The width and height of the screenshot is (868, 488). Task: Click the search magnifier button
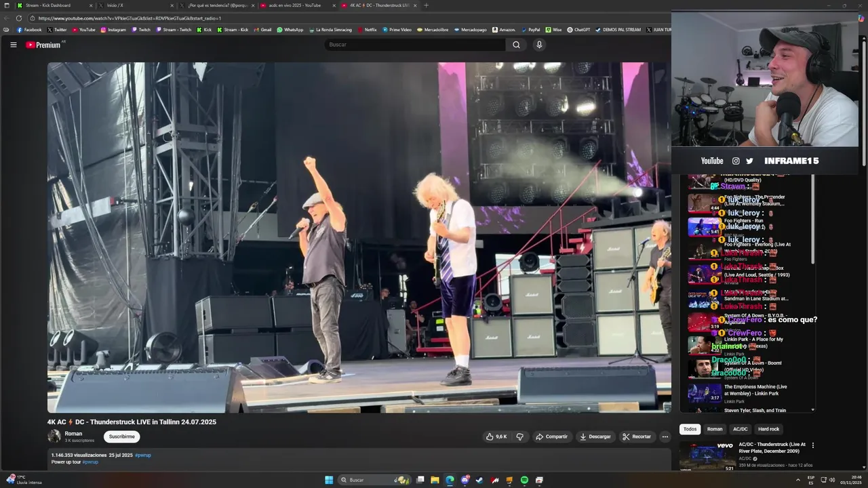click(x=516, y=45)
